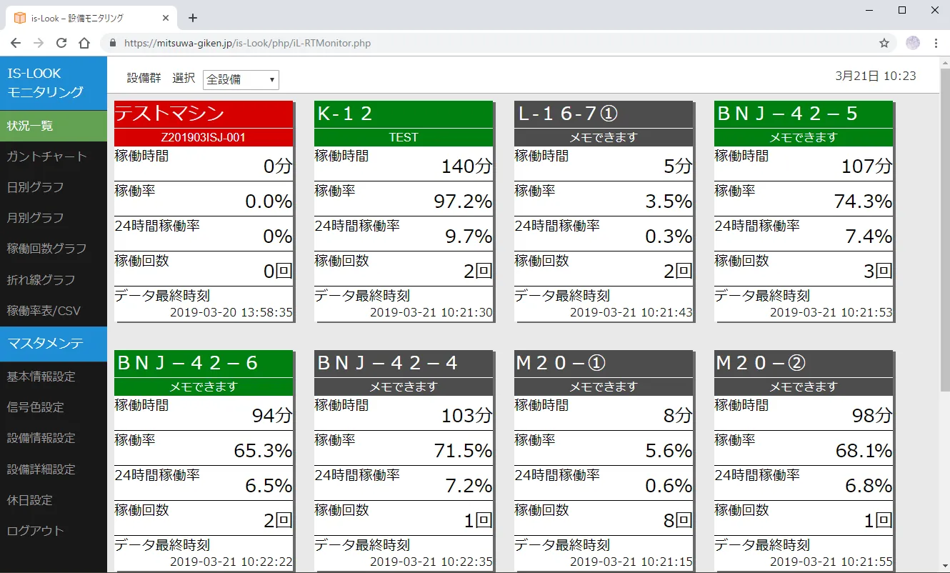950x573 pixels.
Task: Click the M20-① card title
Action: pos(604,364)
